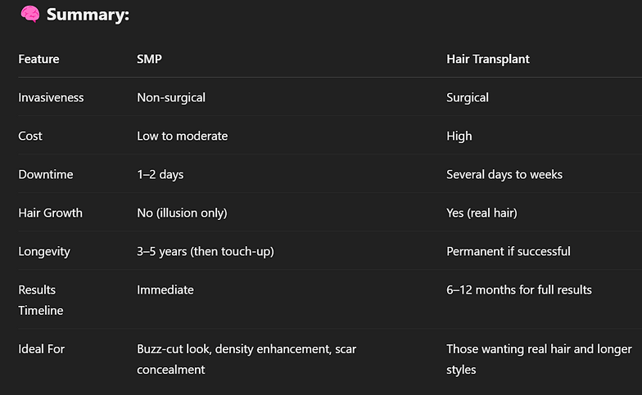Image resolution: width=642 pixels, height=395 pixels.
Task: Click the 3–5 years (then touch-up) cell
Action: pyautogui.click(x=205, y=252)
